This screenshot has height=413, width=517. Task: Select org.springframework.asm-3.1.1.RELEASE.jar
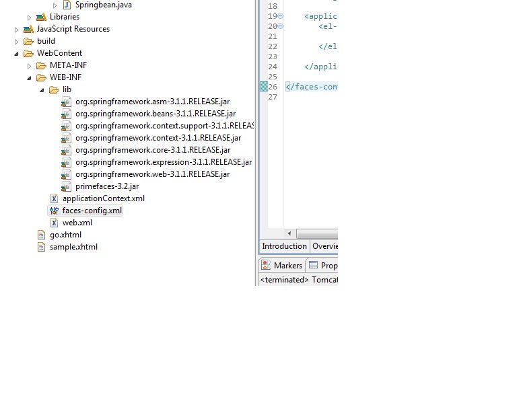coord(152,102)
